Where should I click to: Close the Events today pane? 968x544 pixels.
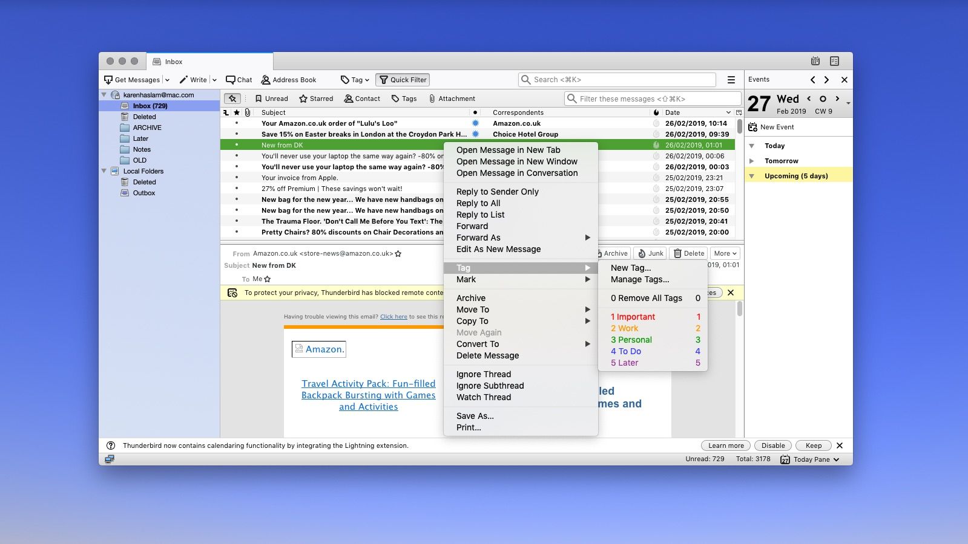point(845,80)
